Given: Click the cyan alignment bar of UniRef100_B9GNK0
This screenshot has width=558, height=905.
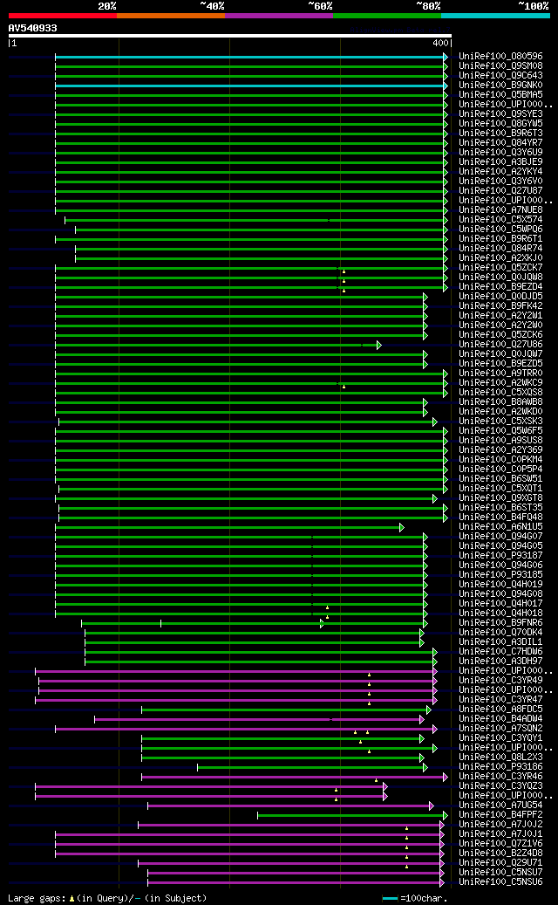Looking at the screenshot, I should point(251,86).
